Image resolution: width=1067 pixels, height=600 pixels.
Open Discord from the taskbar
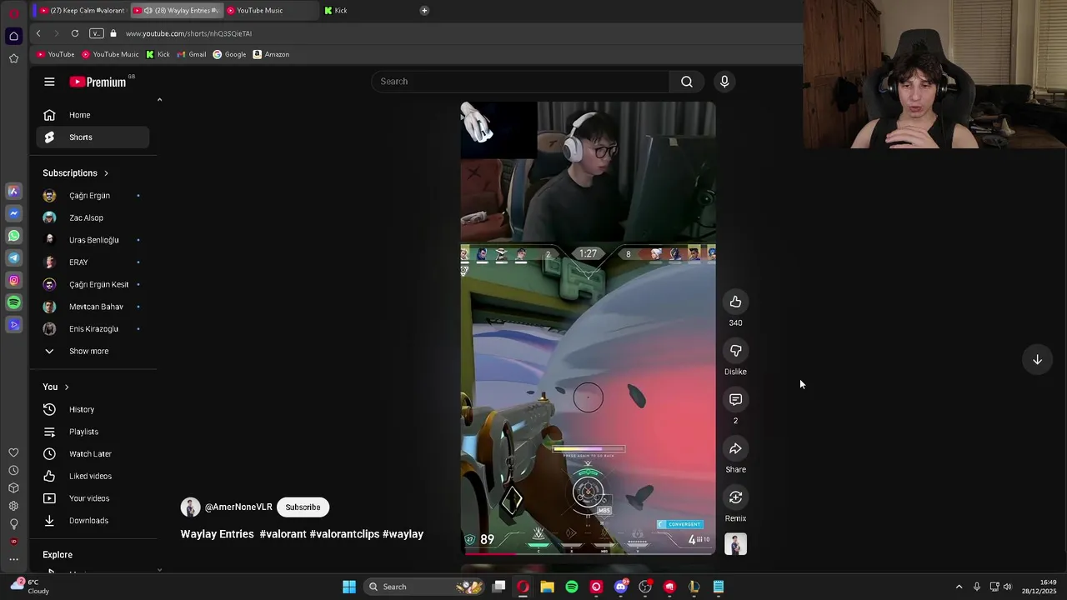(x=620, y=587)
